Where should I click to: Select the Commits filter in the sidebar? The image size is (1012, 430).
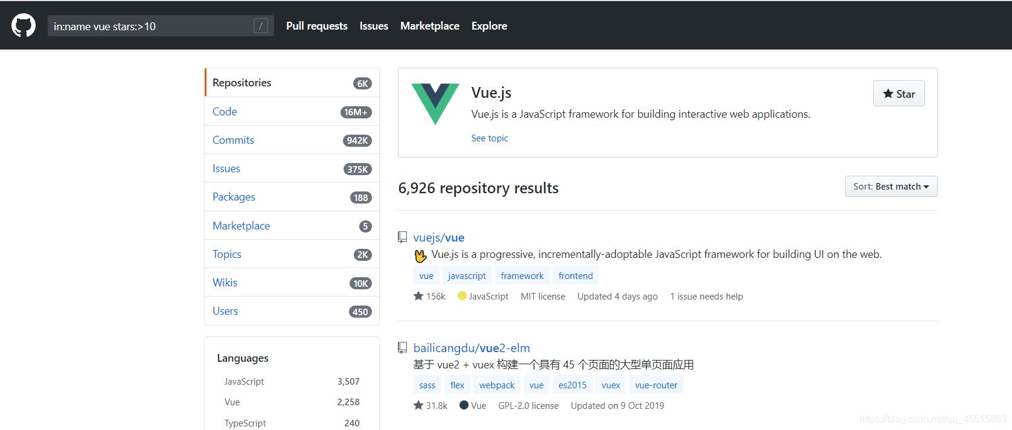point(292,140)
